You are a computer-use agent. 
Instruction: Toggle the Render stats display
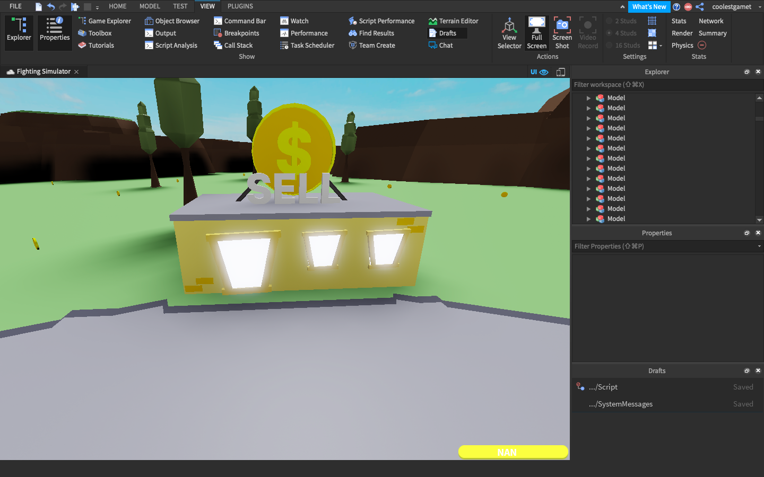click(682, 33)
